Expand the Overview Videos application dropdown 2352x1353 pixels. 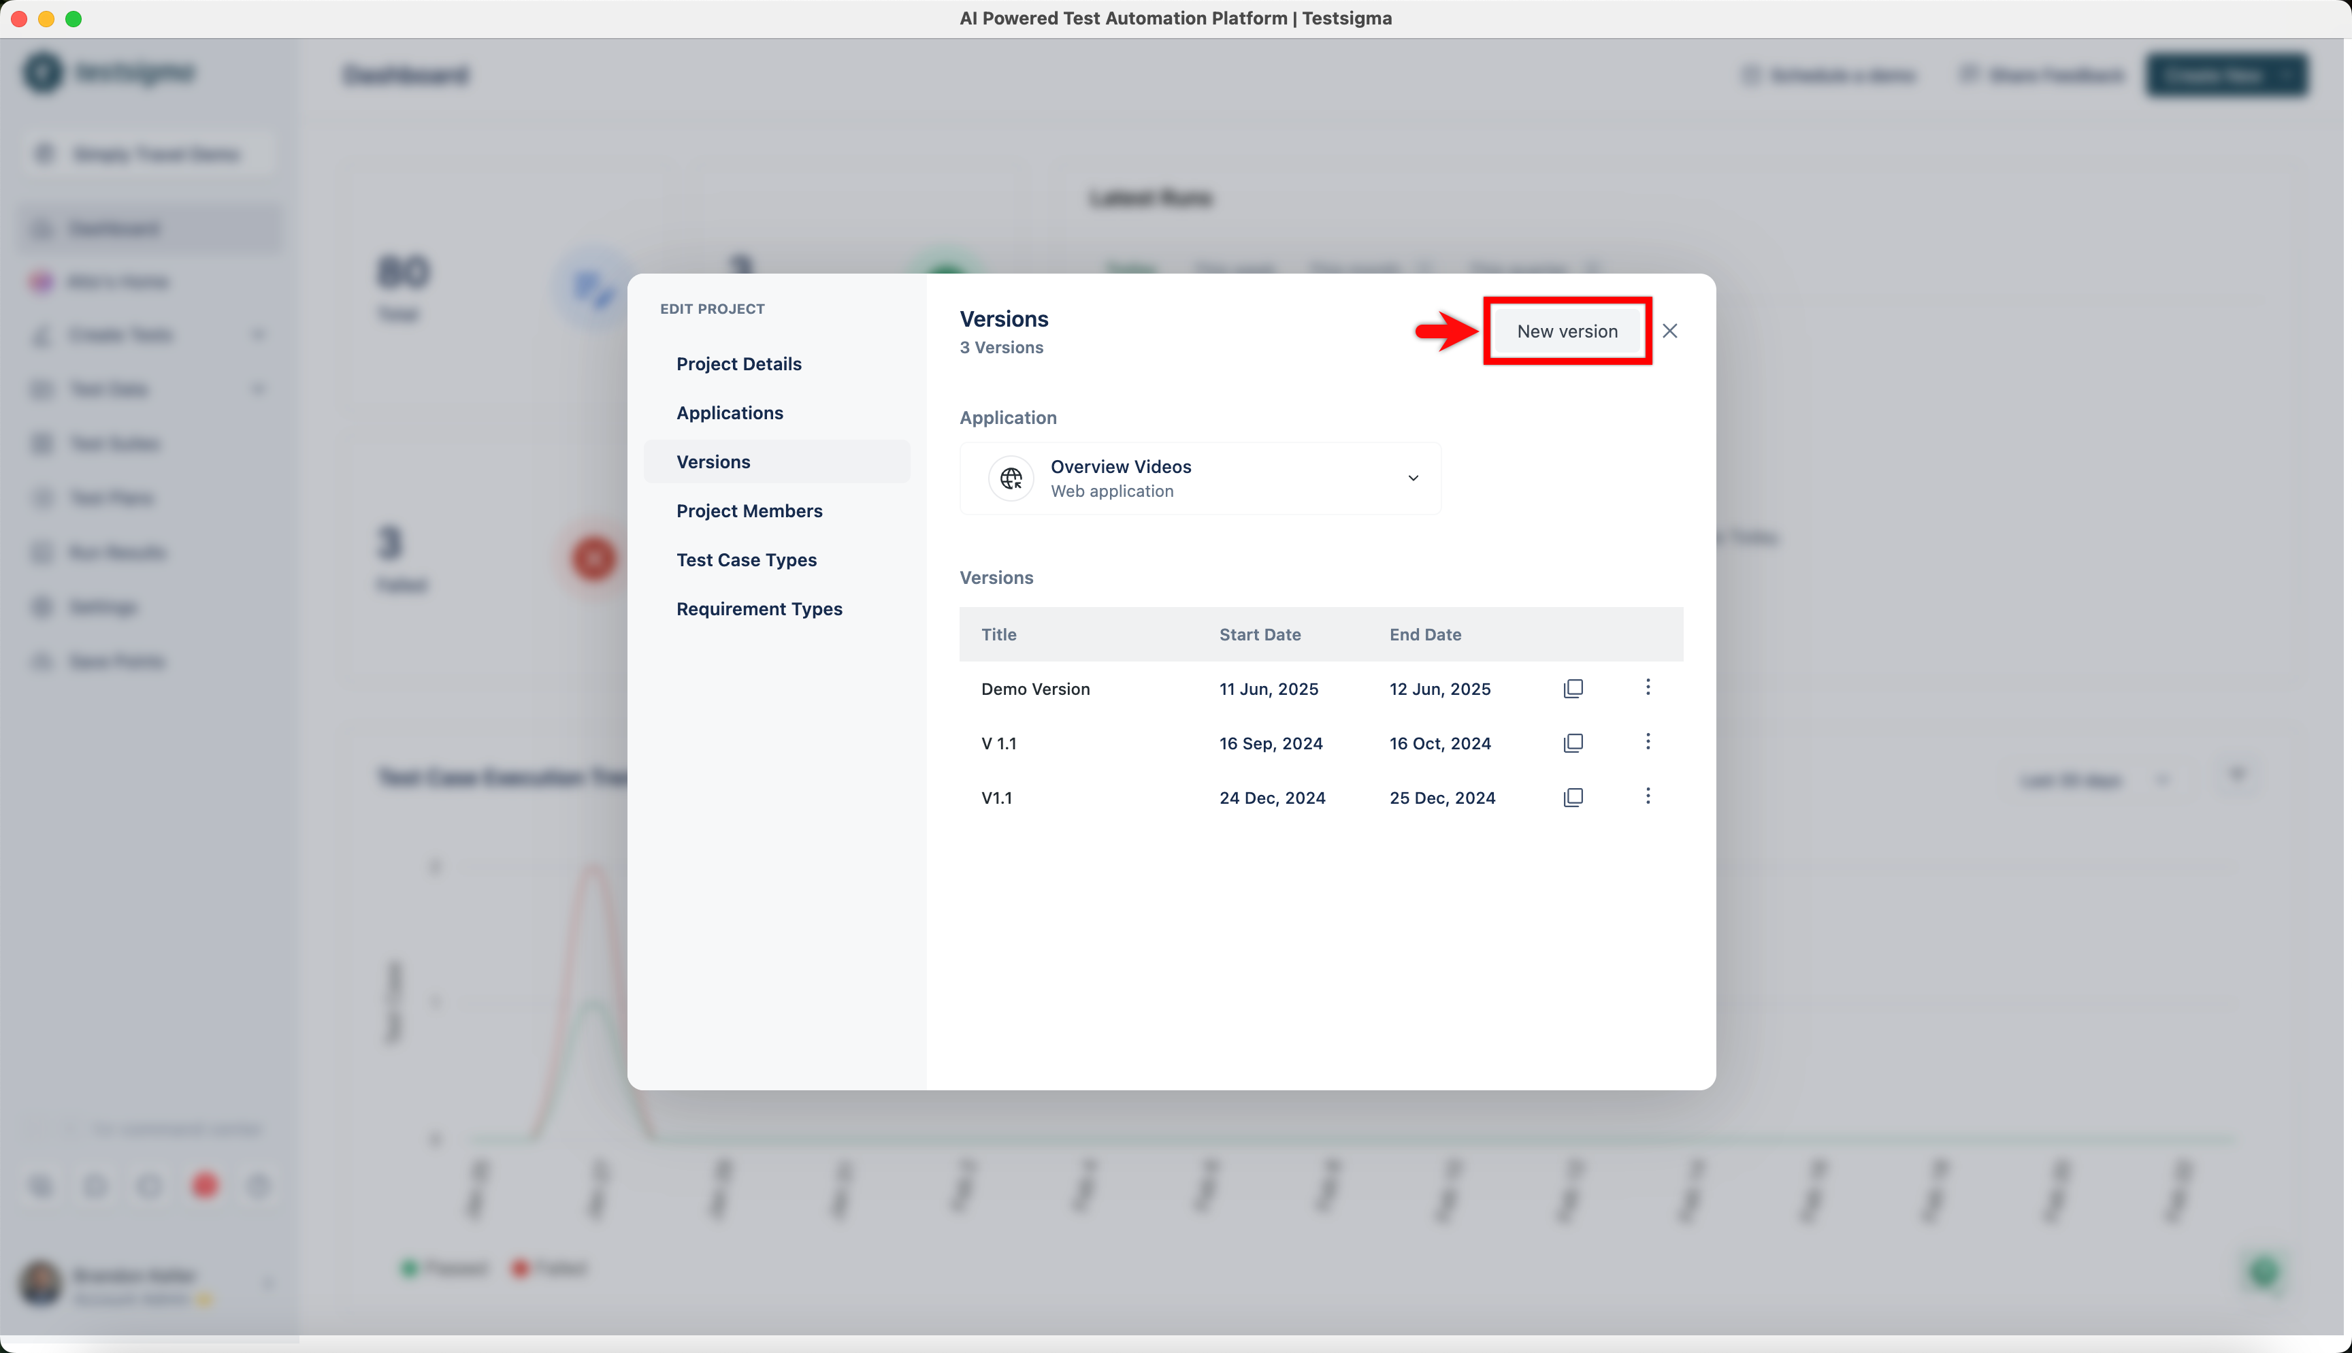pos(1412,478)
